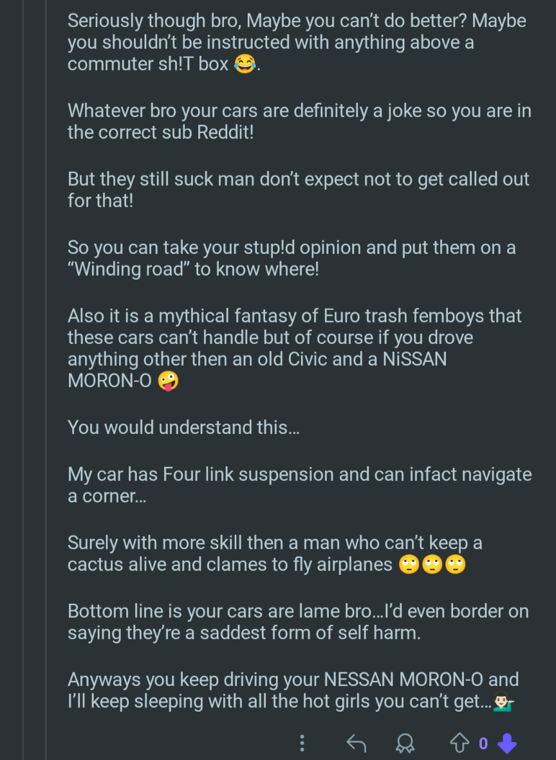Click the quoted text “Winding road”
The height and width of the screenshot is (760, 556).
point(128,269)
